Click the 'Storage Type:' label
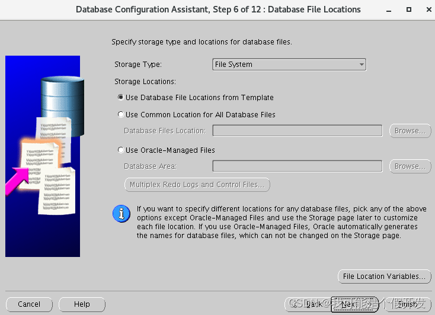Image resolution: width=435 pixels, height=315 pixels. click(x=138, y=65)
